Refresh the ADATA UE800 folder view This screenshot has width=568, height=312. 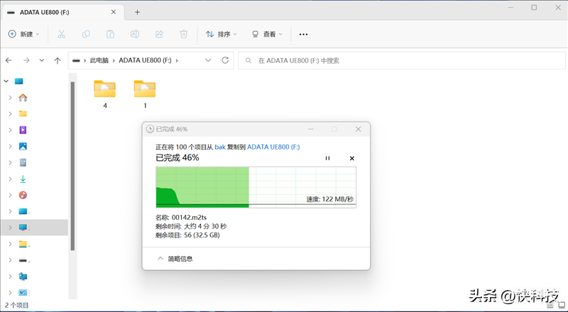click(x=225, y=60)
